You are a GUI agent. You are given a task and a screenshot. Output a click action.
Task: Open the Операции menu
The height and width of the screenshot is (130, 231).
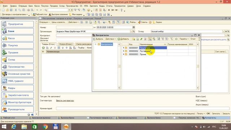click(23, 6)
